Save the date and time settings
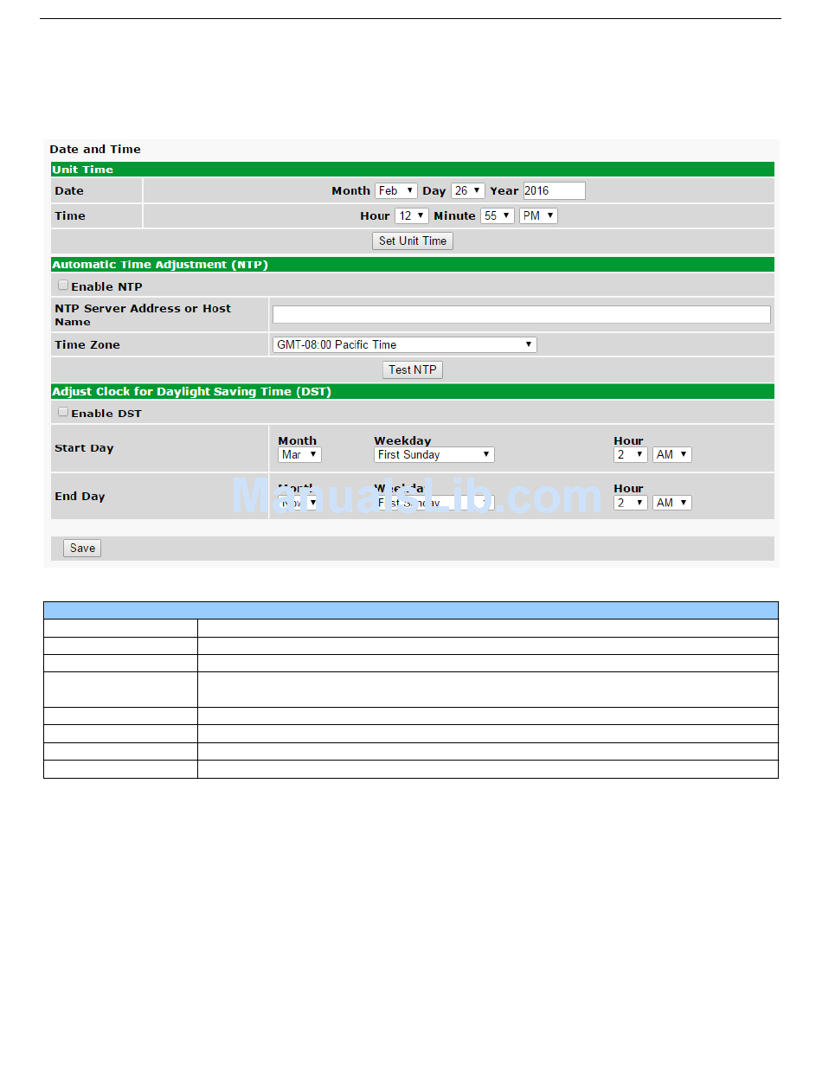 pos(82,548)
